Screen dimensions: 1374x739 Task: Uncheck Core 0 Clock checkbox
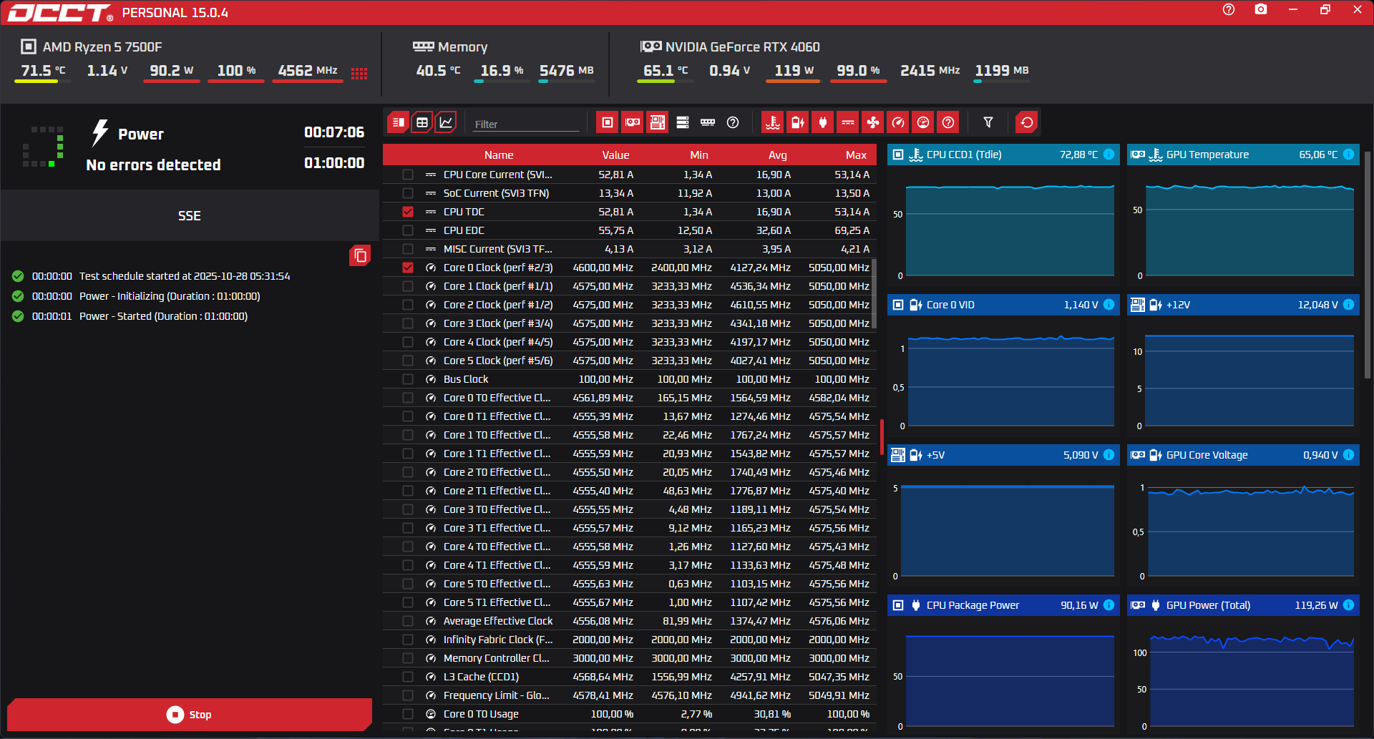click(408, 268)
